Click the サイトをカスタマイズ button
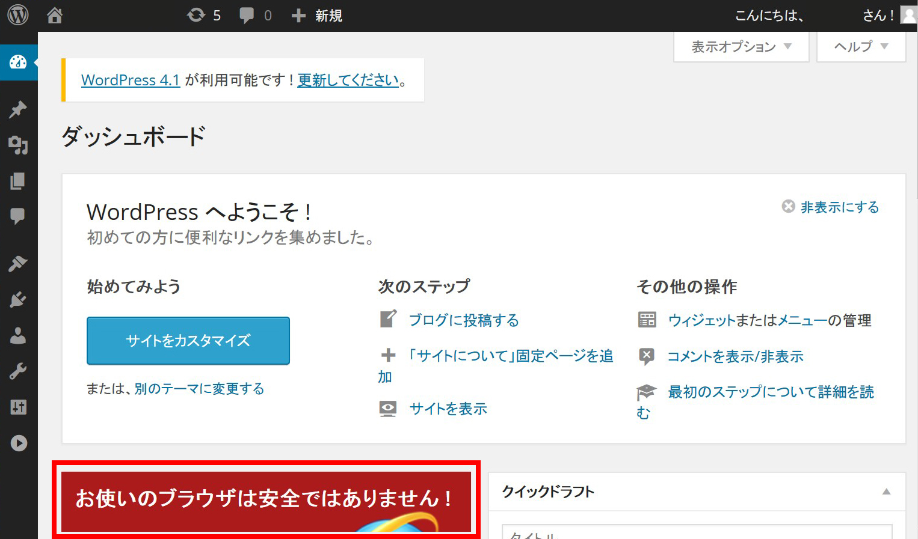This screenshot has width=918, height=539. [x=188, y=341]
